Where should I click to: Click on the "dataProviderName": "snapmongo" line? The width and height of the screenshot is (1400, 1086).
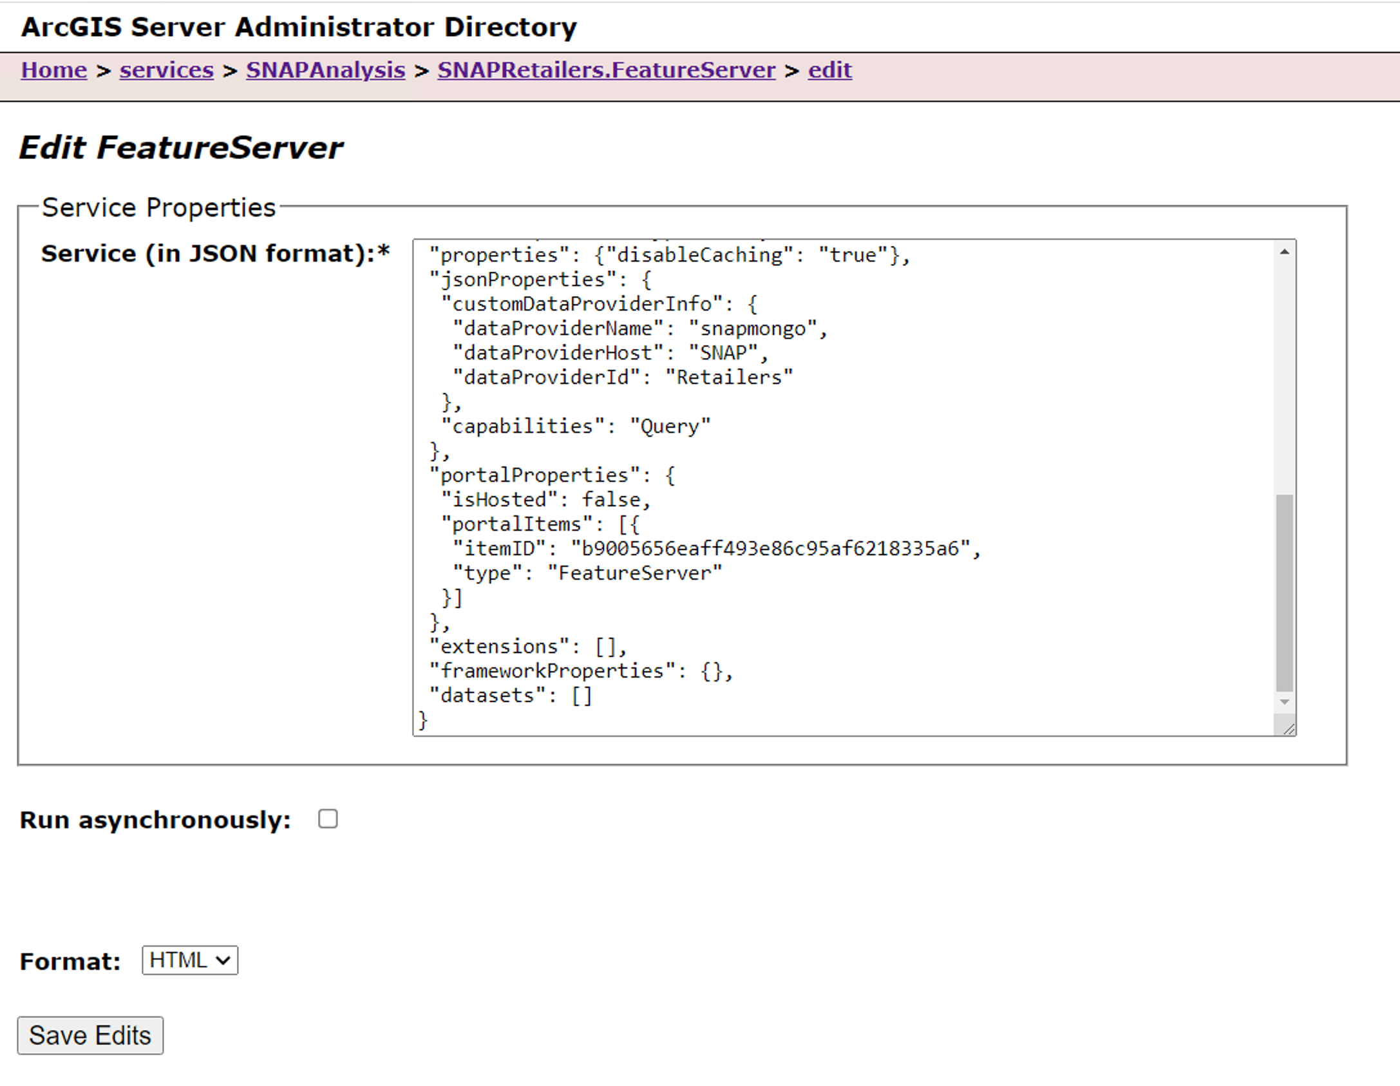(x=639, y=329)
